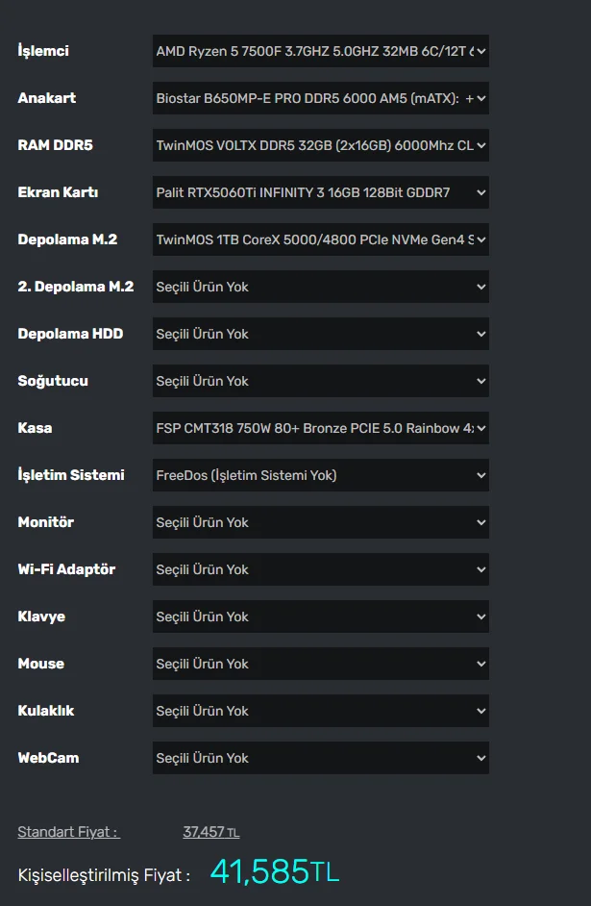Open the Depolama M.2 dropdown
The image size is (591, 906).
tap(320, 239)
